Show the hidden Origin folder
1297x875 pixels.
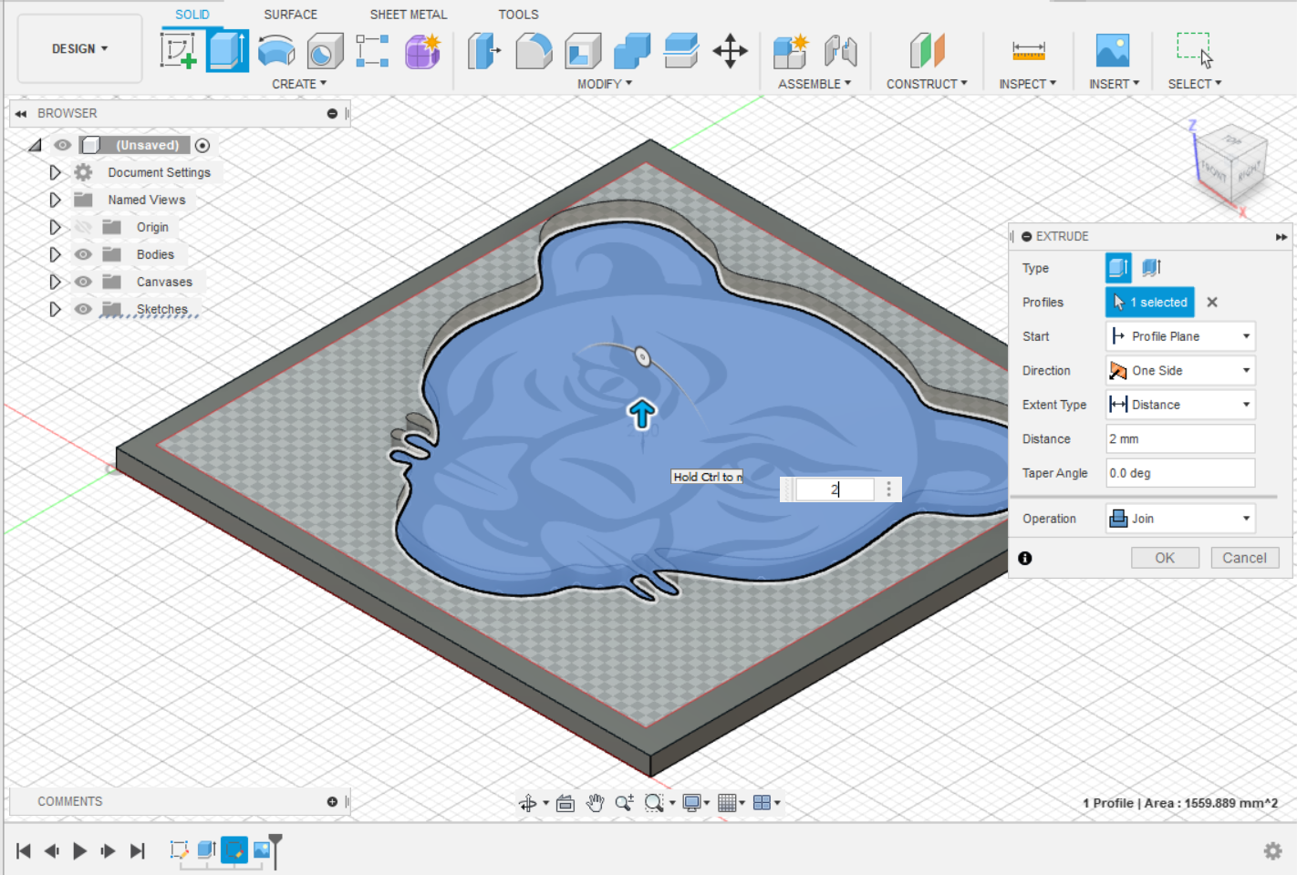click(83, 227)
